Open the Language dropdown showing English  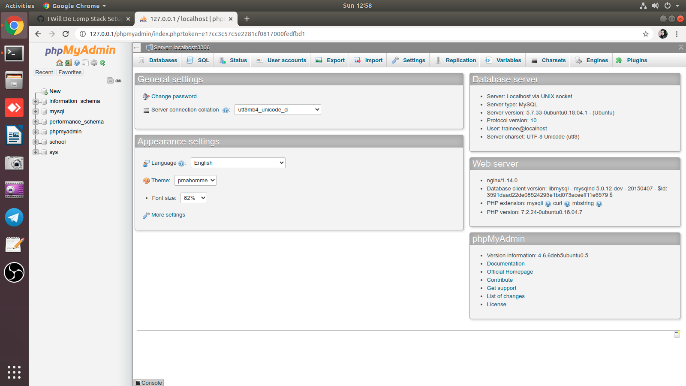coord(238,163)
